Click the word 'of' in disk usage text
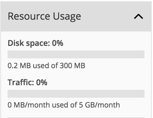Image resolution: width=153 pixels, height=118 pixels. coord(55,66)
